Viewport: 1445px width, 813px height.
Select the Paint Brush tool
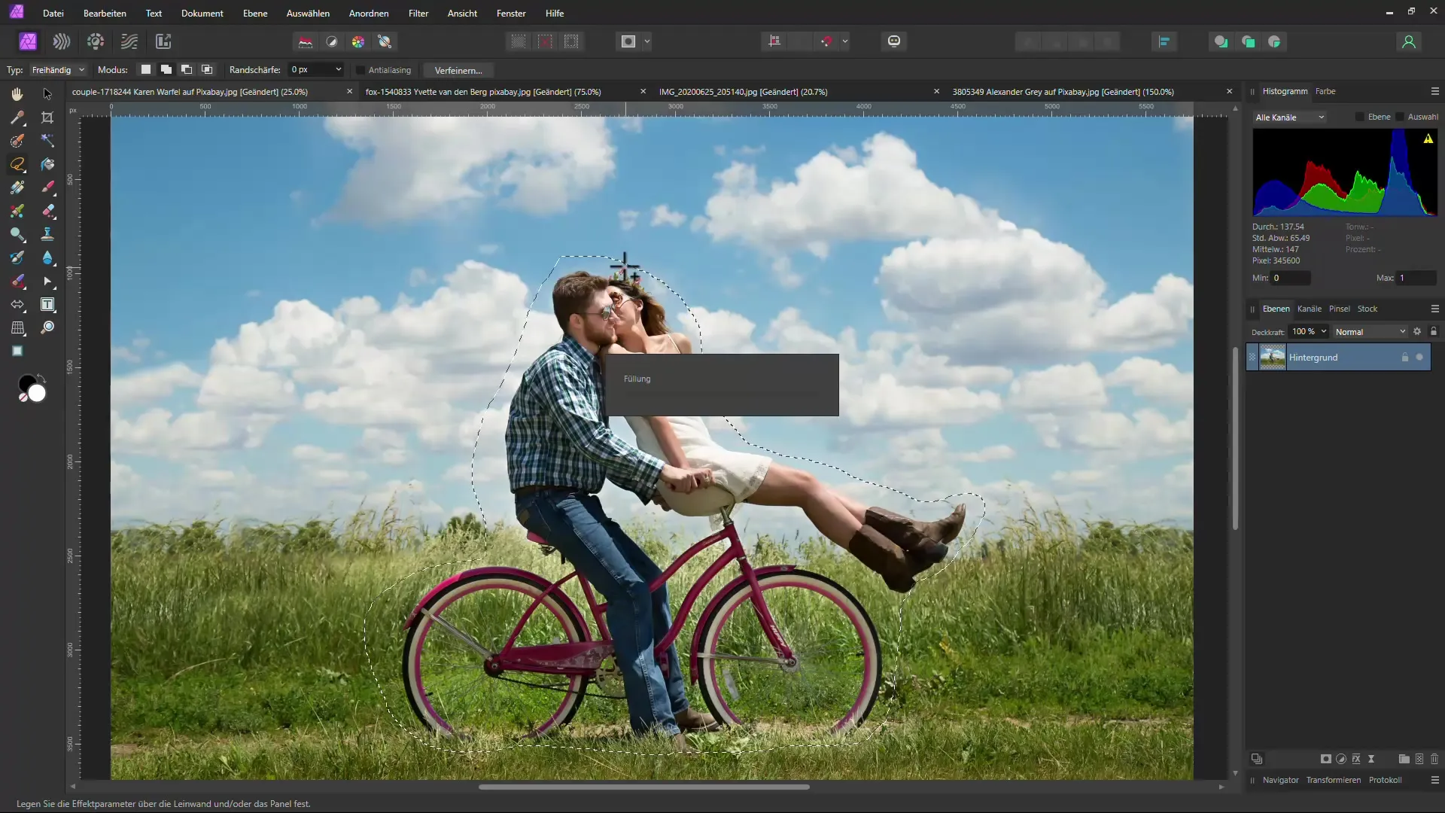(47, 187)
